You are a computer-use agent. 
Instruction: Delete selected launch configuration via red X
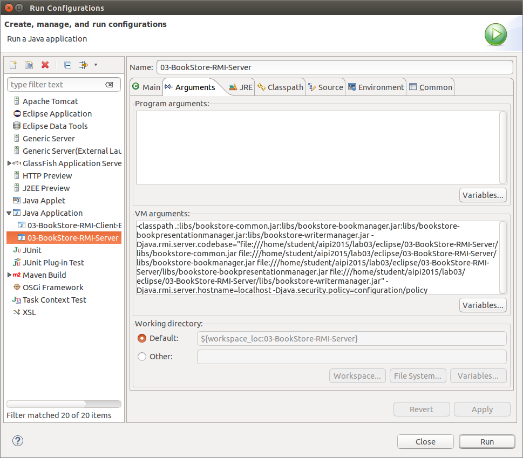pos(45,65)
